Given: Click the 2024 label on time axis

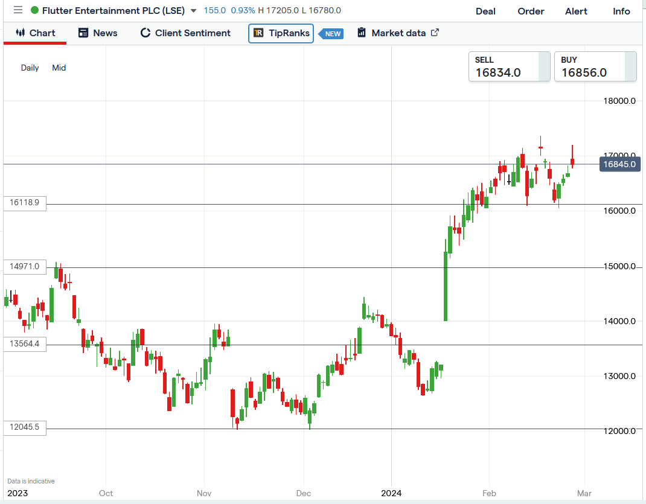Looking at the screenshot, I should 391,493.
